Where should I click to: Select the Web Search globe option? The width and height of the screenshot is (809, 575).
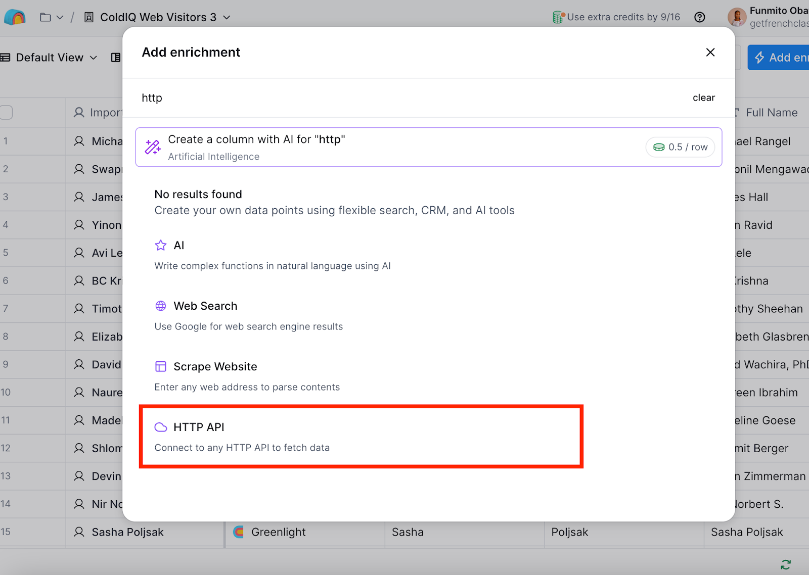[205, 306]
